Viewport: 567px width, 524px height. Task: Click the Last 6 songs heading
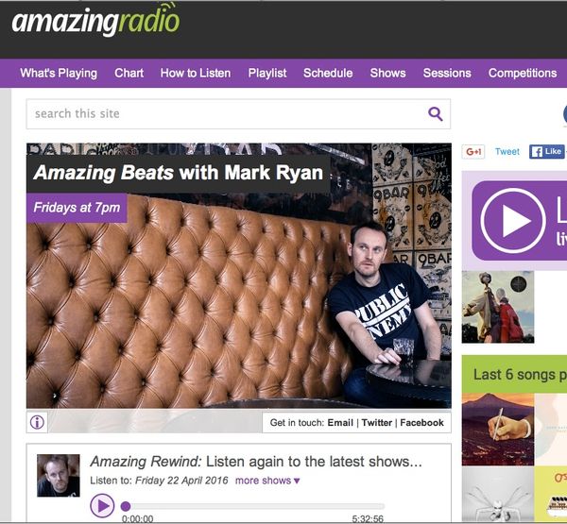click(x=520, y=375)
